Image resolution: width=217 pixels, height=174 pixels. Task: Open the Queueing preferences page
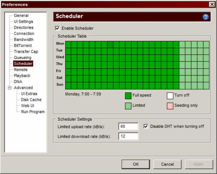pyautogui.click(x=22, y=57)
